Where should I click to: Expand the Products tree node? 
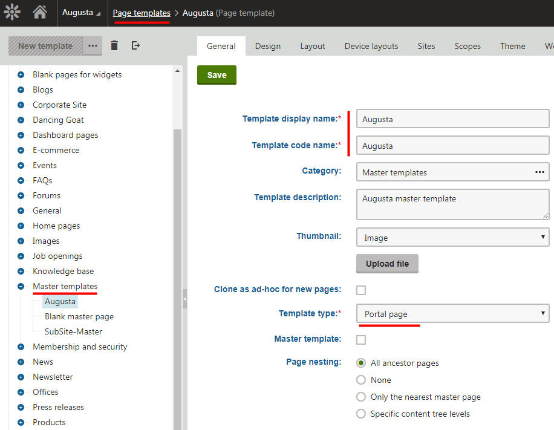click(22, 422)
